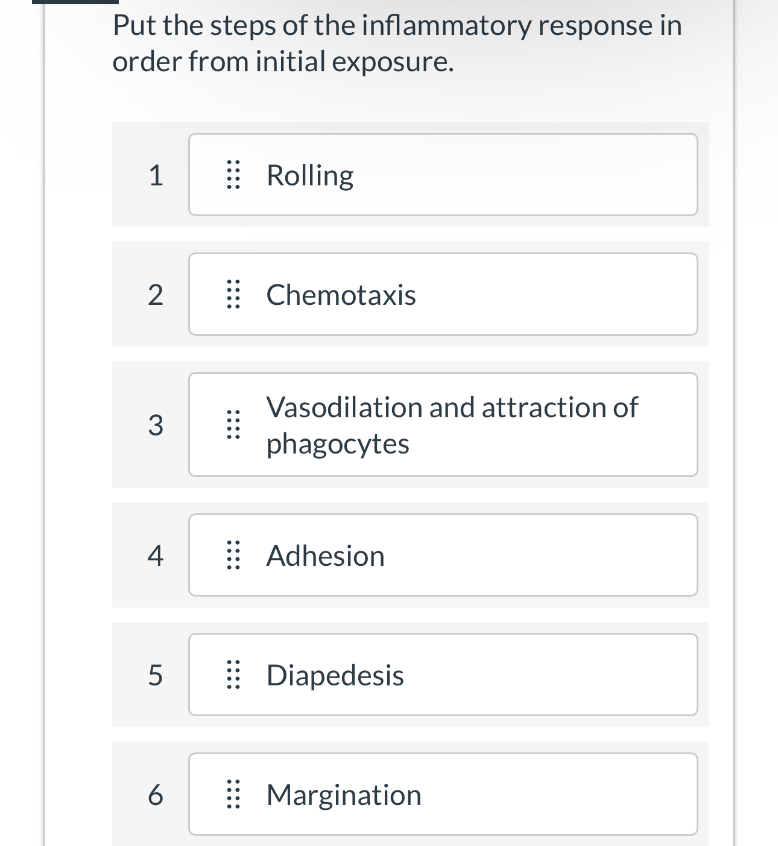Image resolution: width=778 pixels, height=846 pixels.
Task: Click the drag handle beside Rolling
Action: tap(233, 175)
